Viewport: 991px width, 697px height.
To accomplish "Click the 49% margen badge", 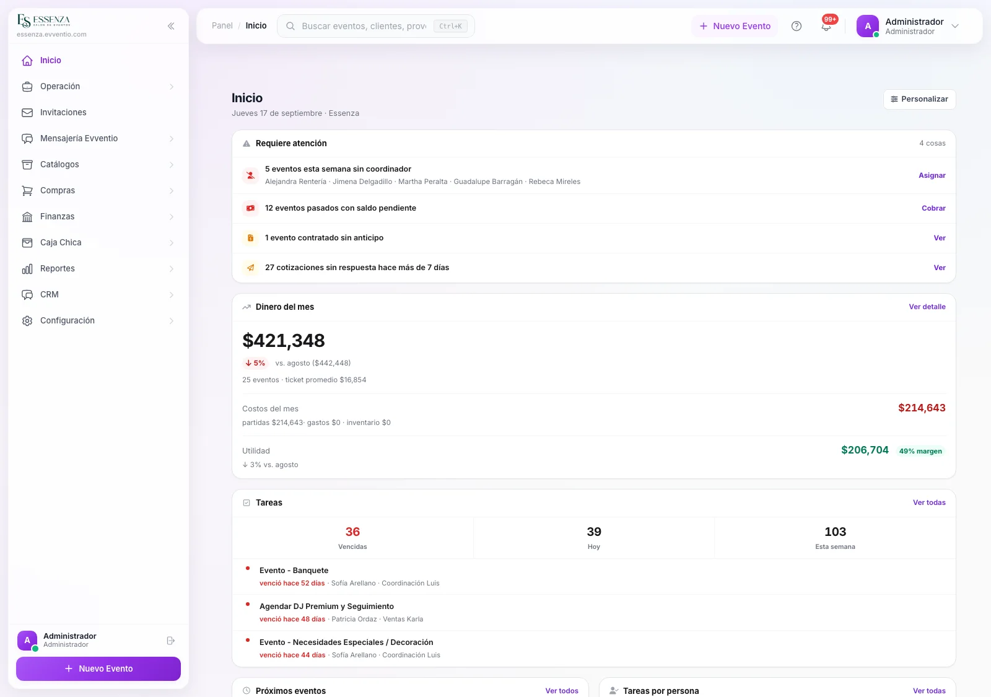I will tap(920, 451).
